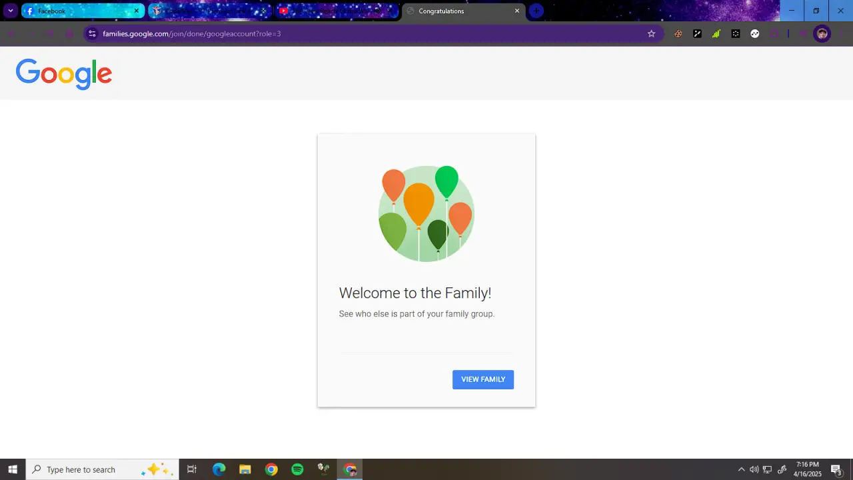Select the Congratulations tab
Viewport: 853px width, 480px height.
(463, 11)
